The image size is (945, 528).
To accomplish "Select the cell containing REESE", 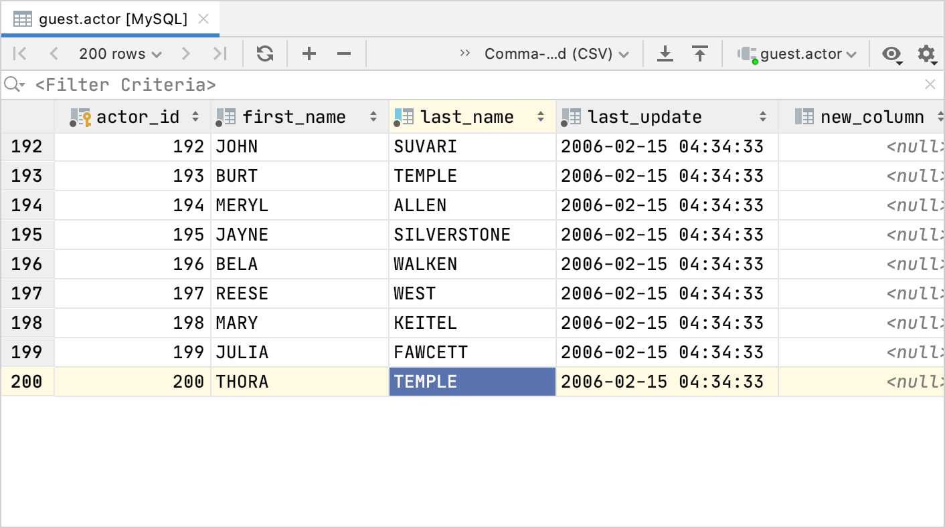I will [x=300, y=293].
